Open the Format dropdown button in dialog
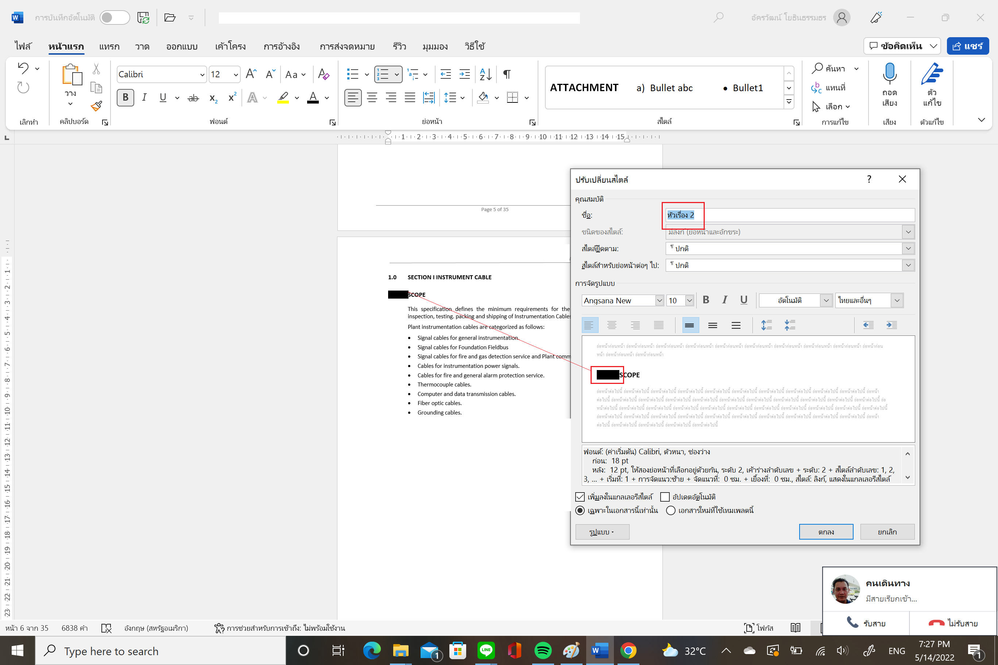Image resolution: width=998 pixels, height=665 pixels. point(602,532)
